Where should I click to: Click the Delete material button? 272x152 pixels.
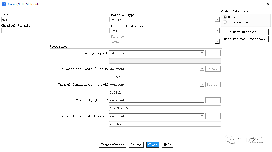pyautogui.click(x=136, y=145)
